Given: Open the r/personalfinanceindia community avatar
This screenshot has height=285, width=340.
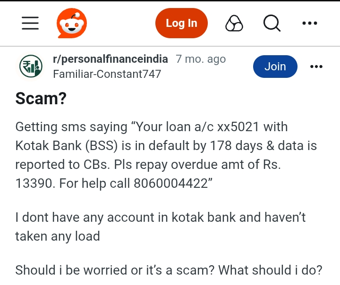Looking at the screenshot, I should (x=31, y=67).
